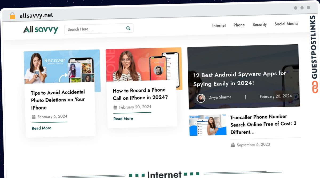Viewport: 320px width, 178px height.
Task: Click Read More under photo deletions article
Action: 42,128
